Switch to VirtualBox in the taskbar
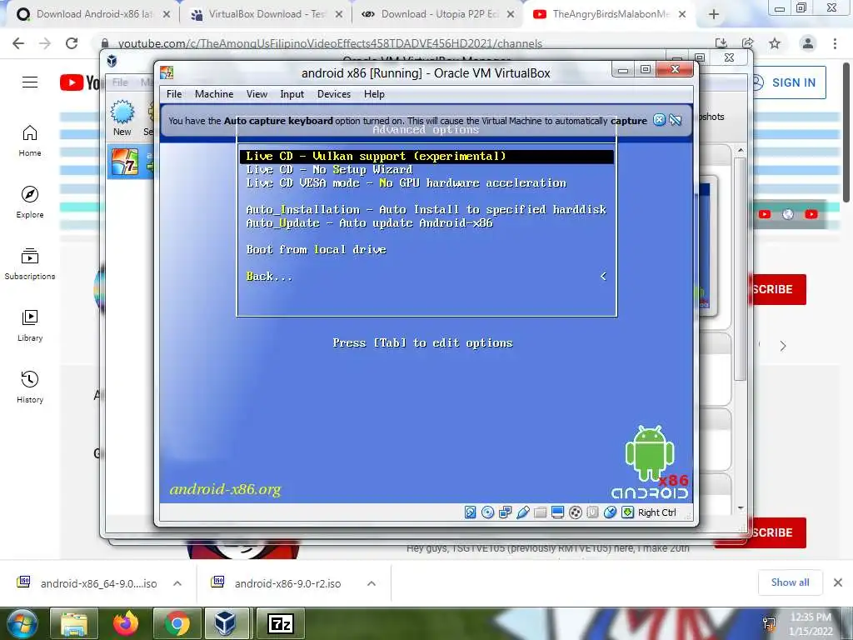Image resolution: width=853 pixels, height=640 pixels. (x=226, y=623)
